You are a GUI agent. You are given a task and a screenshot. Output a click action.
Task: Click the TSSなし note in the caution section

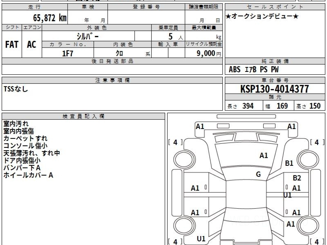pos(16,88)
